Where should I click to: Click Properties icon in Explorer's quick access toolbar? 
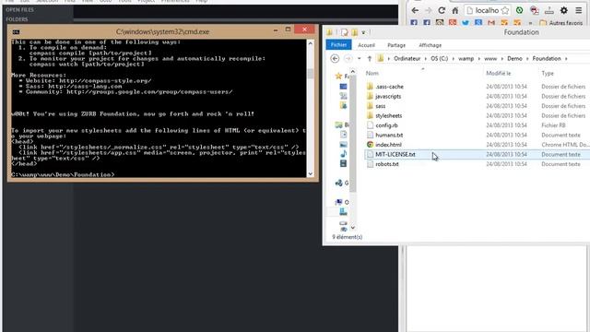344,33
